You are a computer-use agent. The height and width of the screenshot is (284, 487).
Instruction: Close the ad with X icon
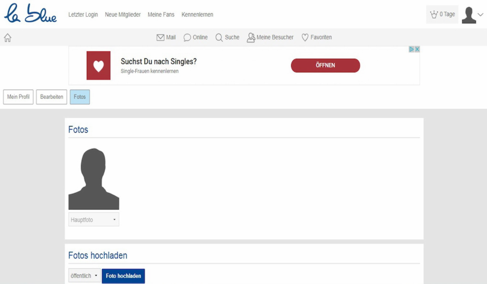pyautogui.click(x=417, y=49)
